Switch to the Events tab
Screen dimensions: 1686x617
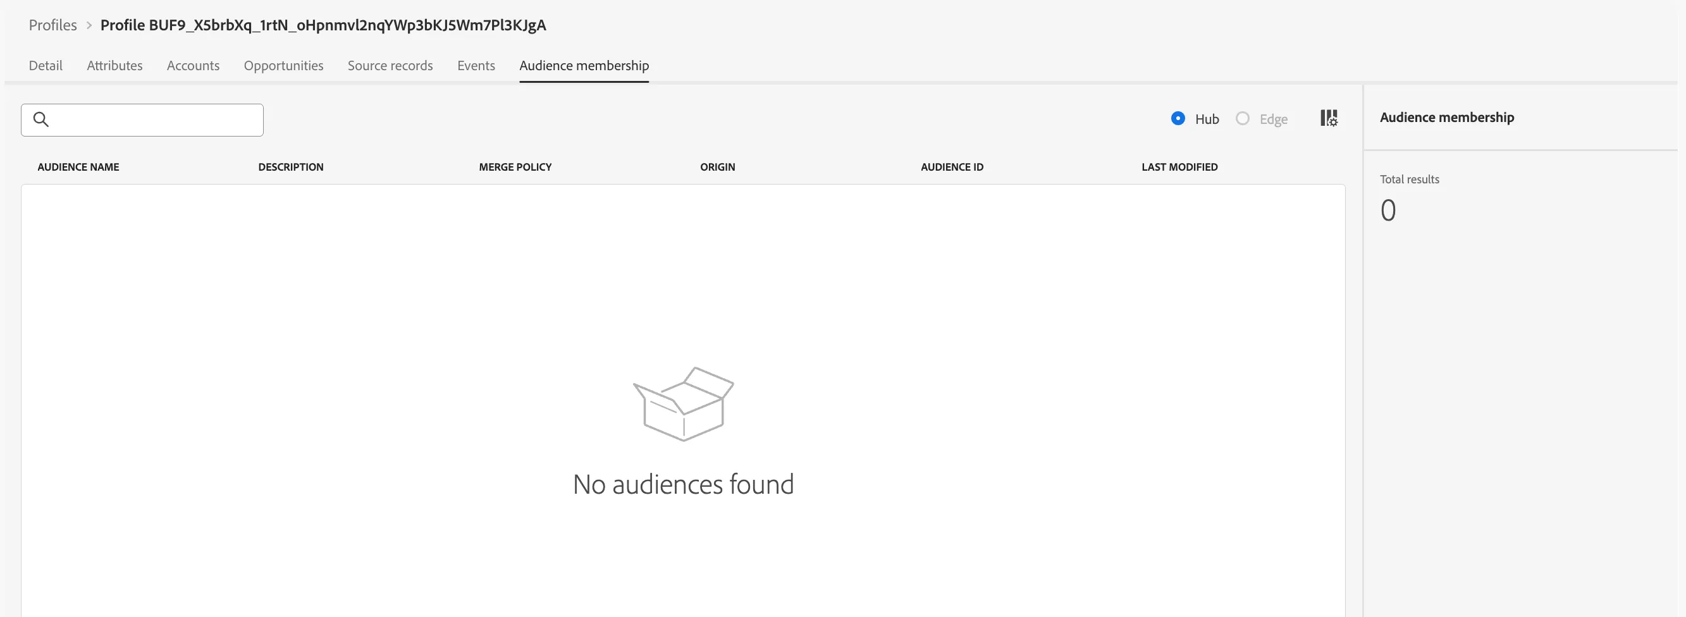tap(476, 65)
